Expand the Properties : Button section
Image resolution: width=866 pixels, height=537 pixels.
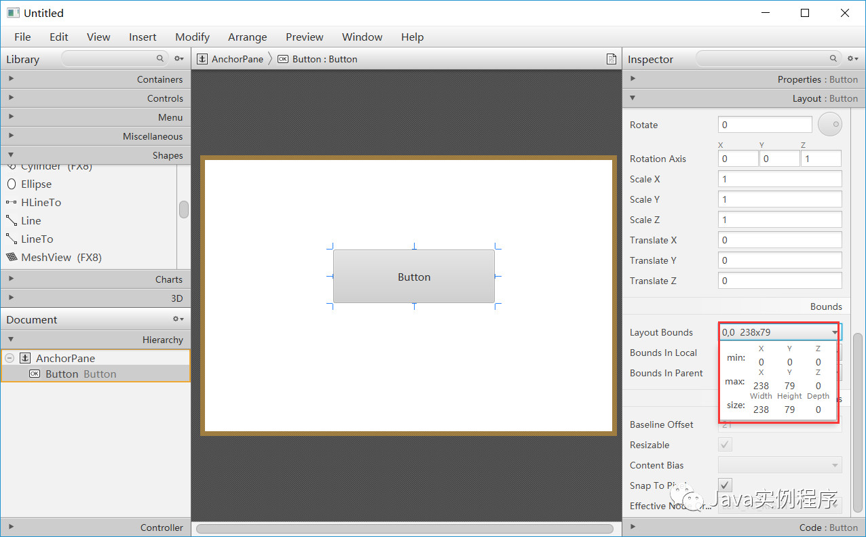point(633,79)
